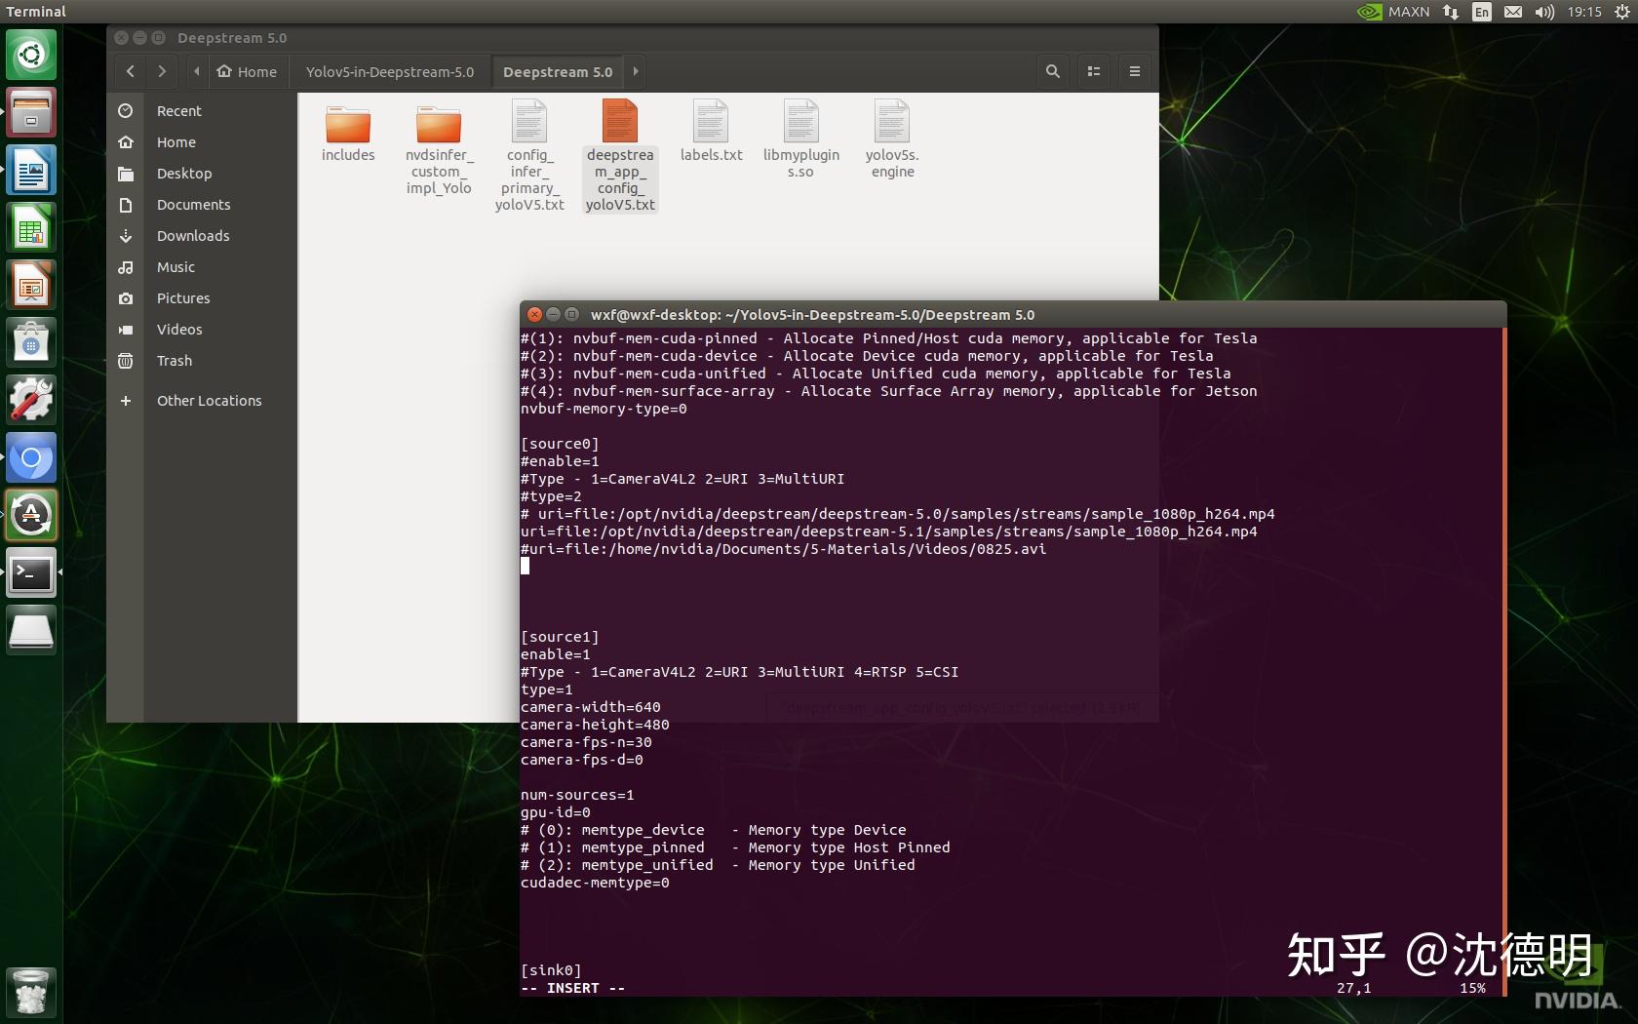The image size is (1638, 1024).
Task: Click the [source0] line in terminal
Action: (x=560, y=444)
